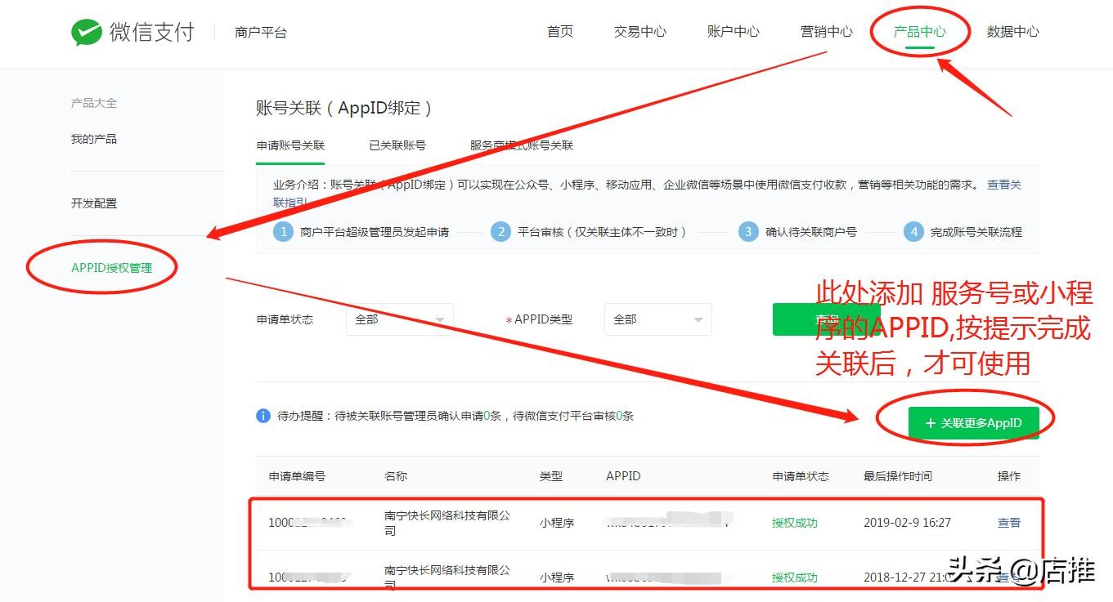Viewport: 1113px width, 602px height.
Task: Click the blue info reminder icon
Action: [x=263, y=416]
